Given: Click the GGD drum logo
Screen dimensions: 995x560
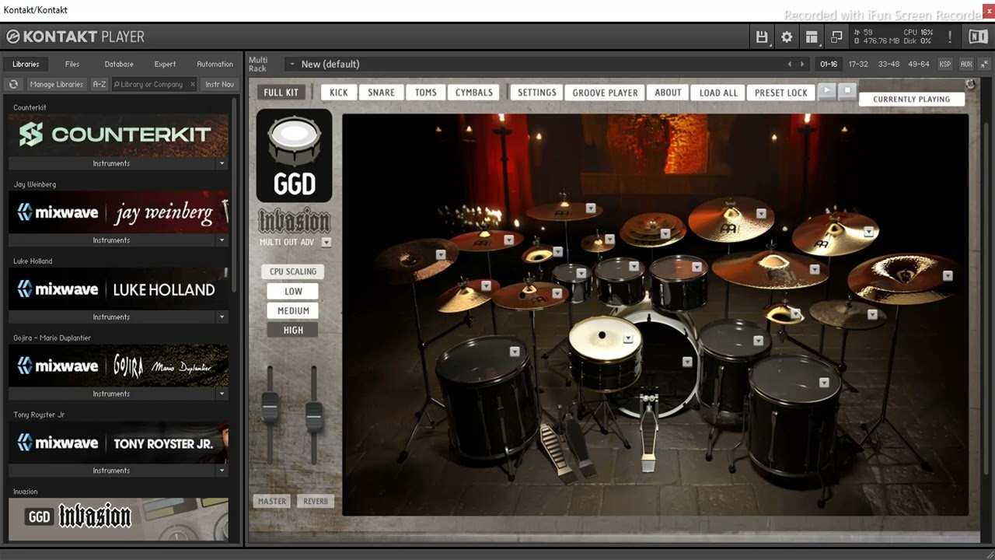Looking at the screenshot, I should click(294, 156).
